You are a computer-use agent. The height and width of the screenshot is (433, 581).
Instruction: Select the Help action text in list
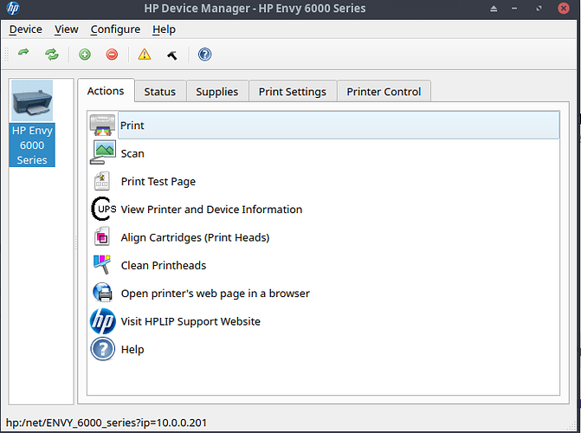coord(132,349)
